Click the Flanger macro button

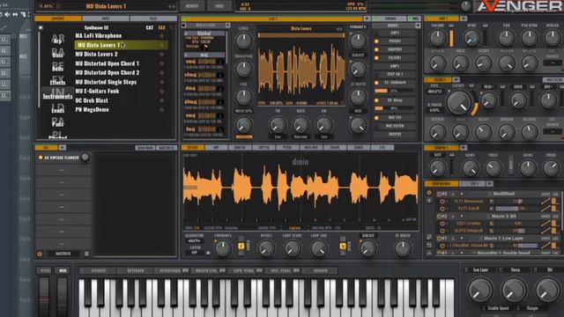click(x=532, y=308)
